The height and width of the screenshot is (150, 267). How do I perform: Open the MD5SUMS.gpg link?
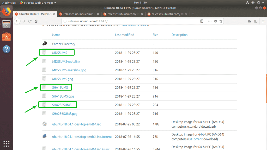pyautogui.click(x=63, y=79)
